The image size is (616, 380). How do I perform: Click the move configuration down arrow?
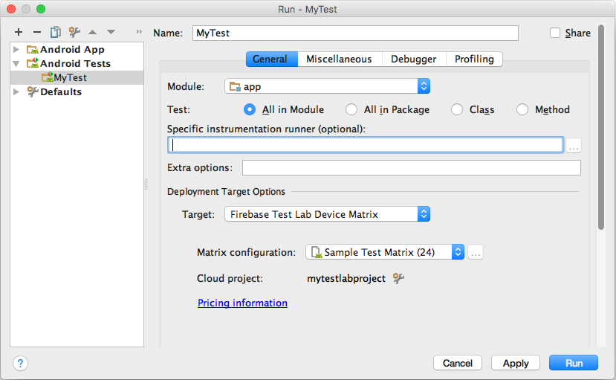pos(111,32)
